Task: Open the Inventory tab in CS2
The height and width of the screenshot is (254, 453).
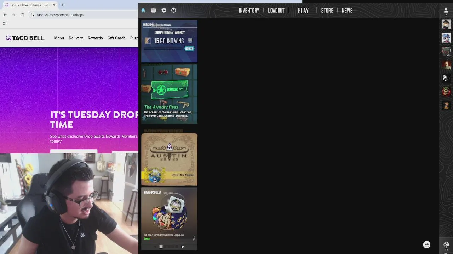Action: pyautogui.click(x=249, y=11)
